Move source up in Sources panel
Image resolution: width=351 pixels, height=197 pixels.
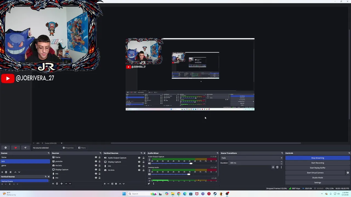click(66, 184)
